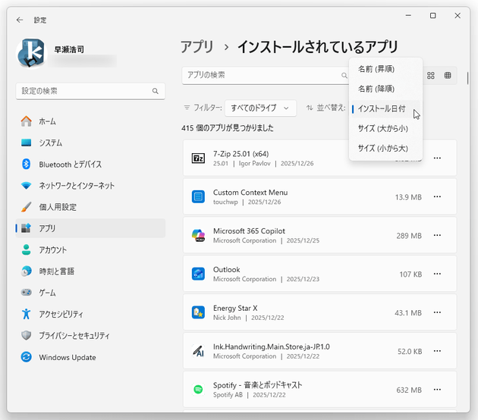Image resolution: width=478 pixels, height=420 pixels.
Task: Open ネットワークとインターネット settings
Action: [90, 186]
